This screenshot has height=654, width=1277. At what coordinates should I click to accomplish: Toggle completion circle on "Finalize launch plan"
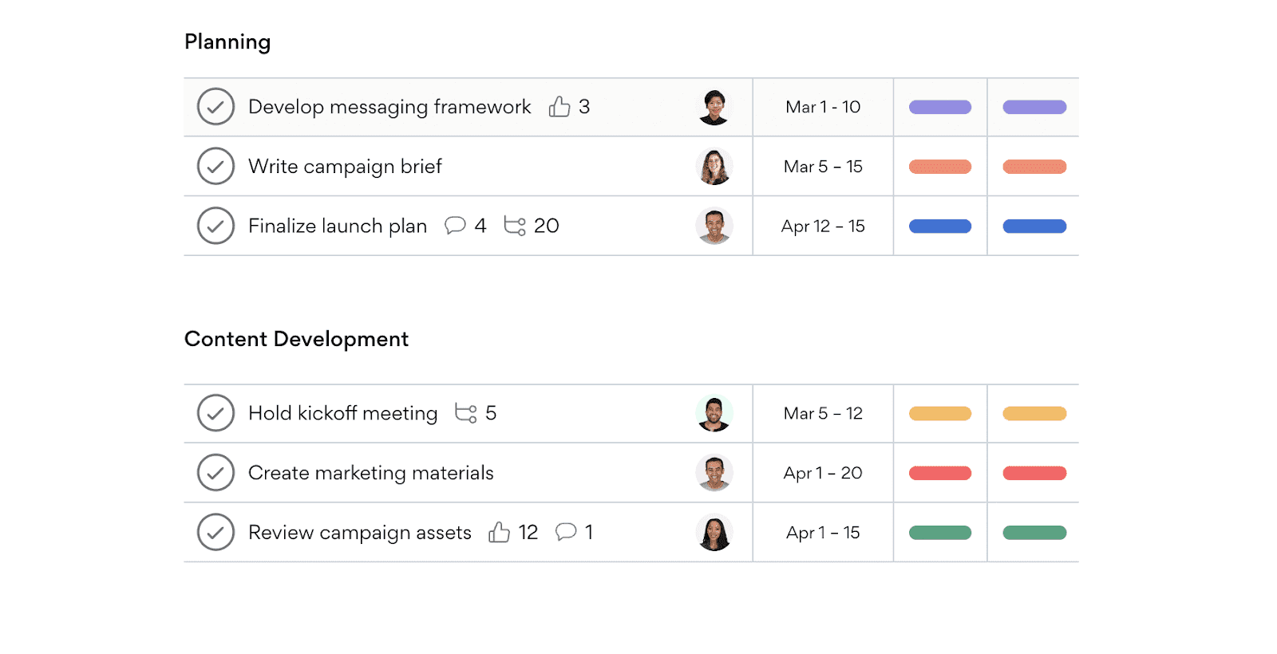click(215, 226)
